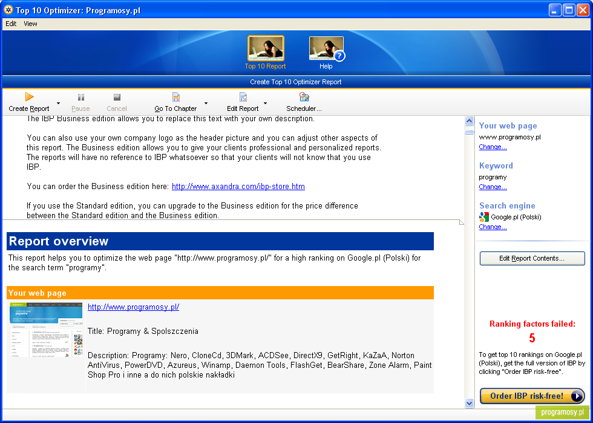Open the Top 10 Report section icon
Viewport: 593px width, 423px height.
[x=266, y=48]
